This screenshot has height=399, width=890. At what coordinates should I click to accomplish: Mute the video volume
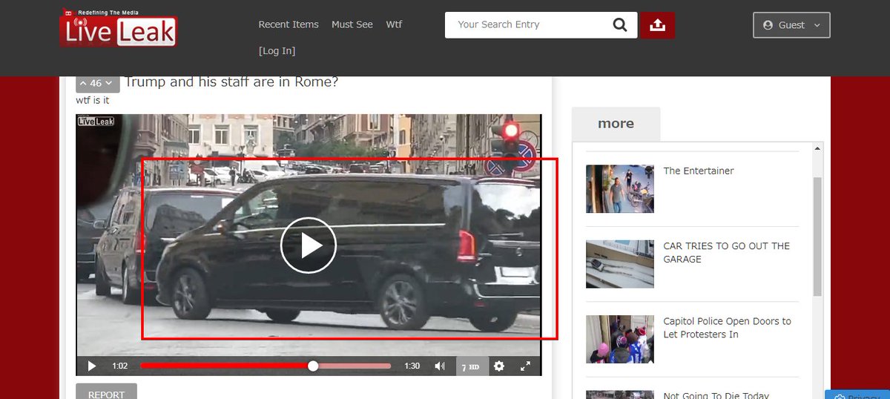pyautogui.click(x=440, y=366)
